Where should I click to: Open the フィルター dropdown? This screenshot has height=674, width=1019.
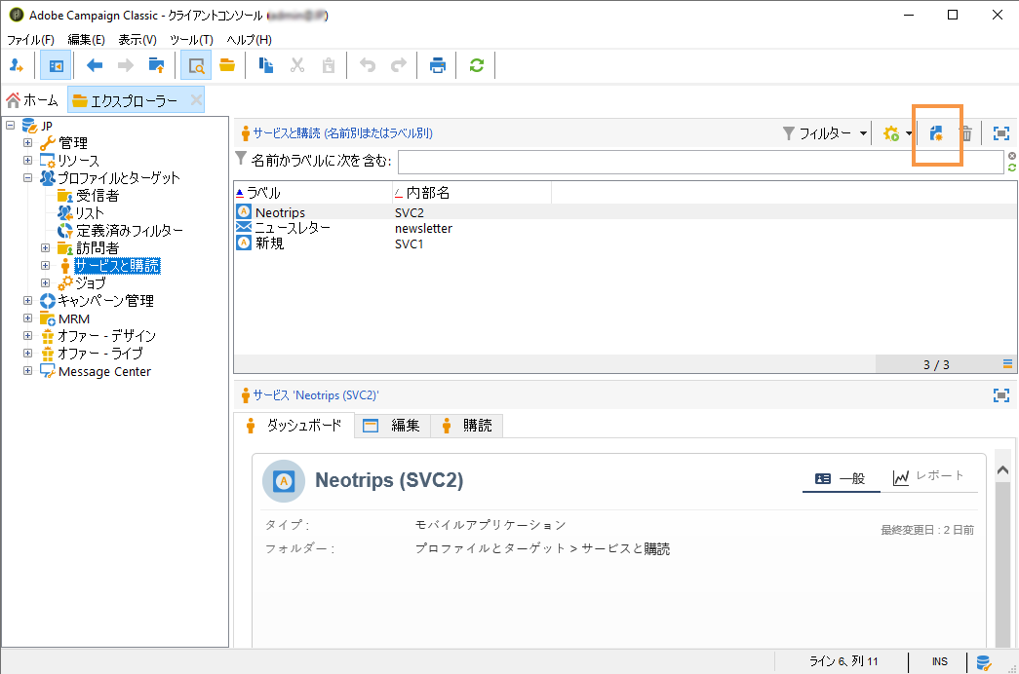point(825,133)
